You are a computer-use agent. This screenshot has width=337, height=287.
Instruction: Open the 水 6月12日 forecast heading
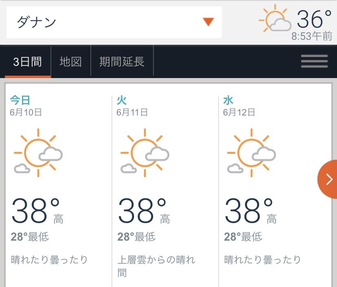coord(239,106)
